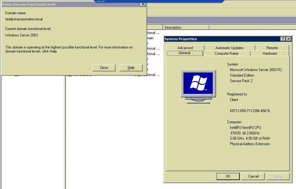
Task: Click the Apply button in System Properties
Action: (278, 176)
